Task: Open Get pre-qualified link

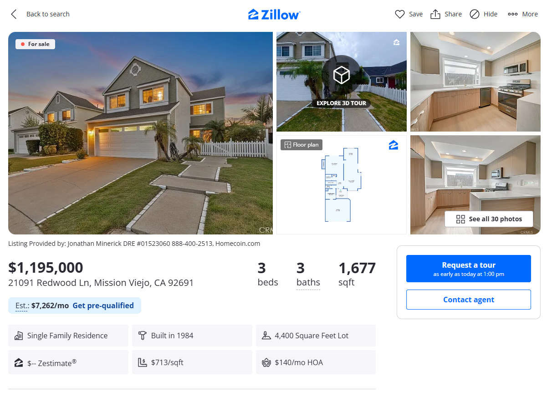Action: (103, 305)
